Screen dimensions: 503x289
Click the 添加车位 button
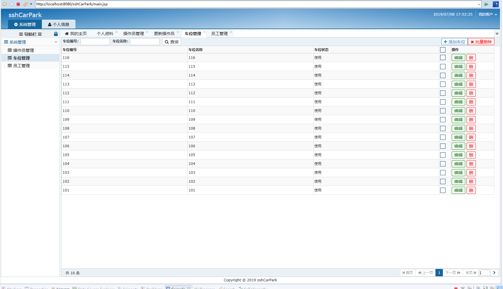click(x=454, y=42)
